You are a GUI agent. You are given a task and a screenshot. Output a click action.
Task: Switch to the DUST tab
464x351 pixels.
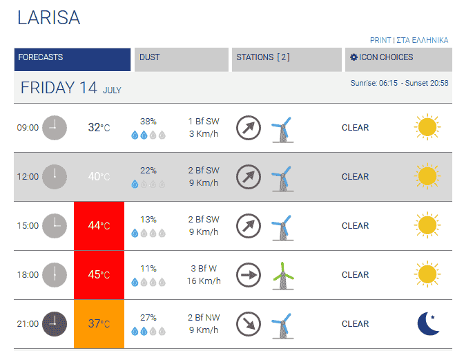(181, 59)
